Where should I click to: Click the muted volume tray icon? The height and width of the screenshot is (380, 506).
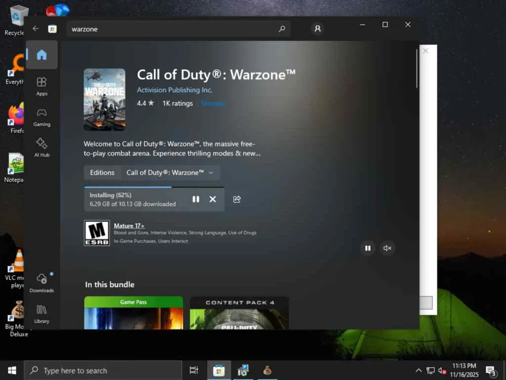coord(442,370)
